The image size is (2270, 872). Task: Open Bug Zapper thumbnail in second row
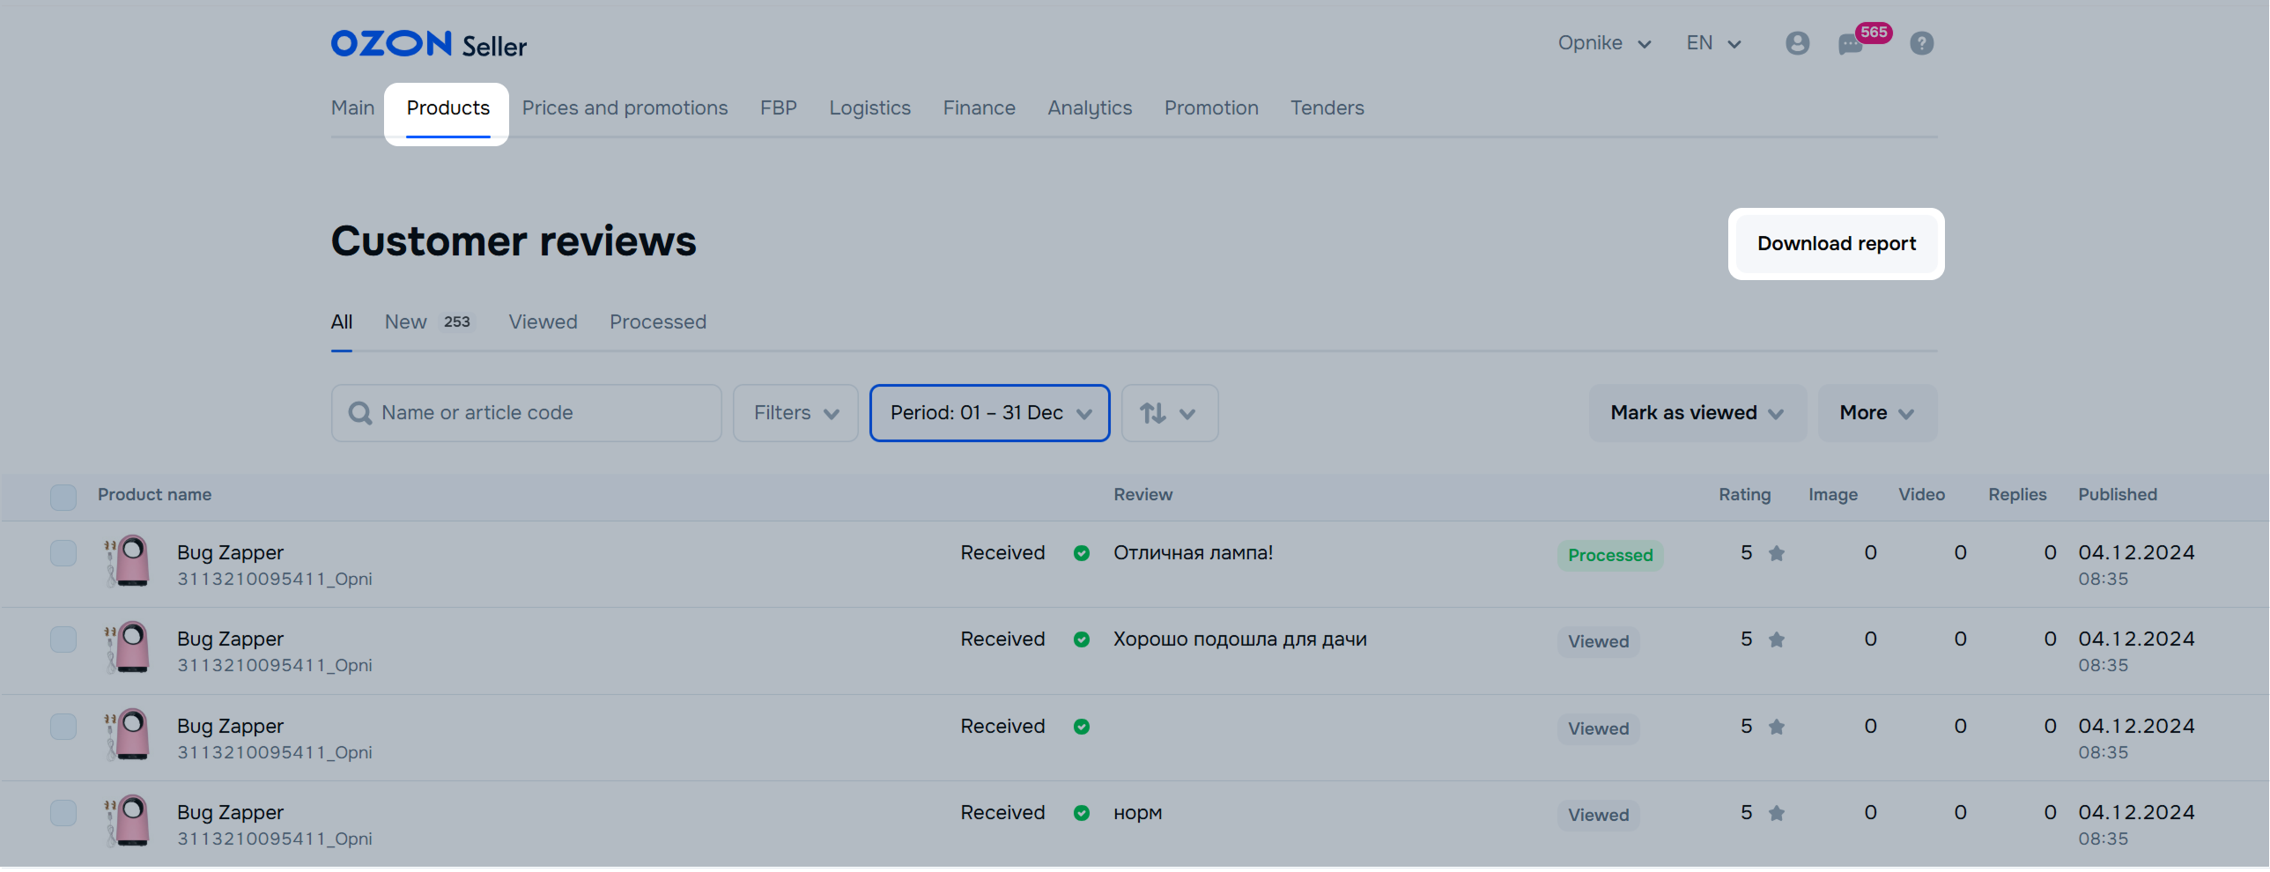pyautogui.click(x=129, y=647)
